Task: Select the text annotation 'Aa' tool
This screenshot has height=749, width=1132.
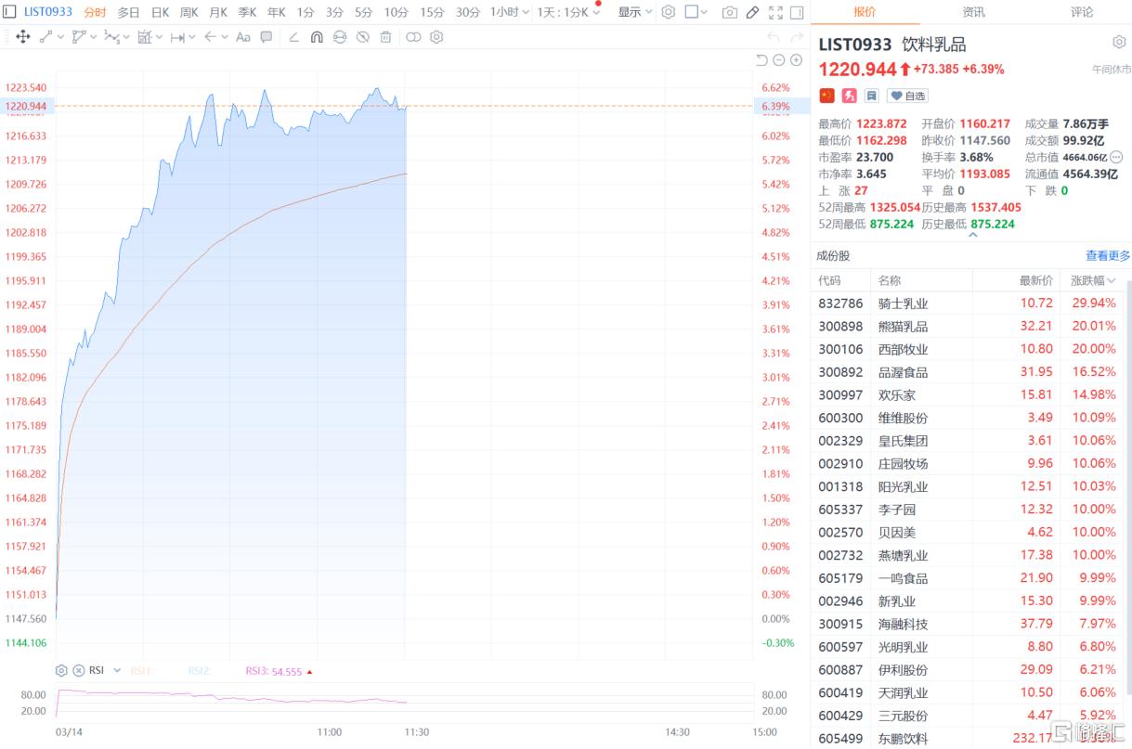Action: click(x=242, y=37)
